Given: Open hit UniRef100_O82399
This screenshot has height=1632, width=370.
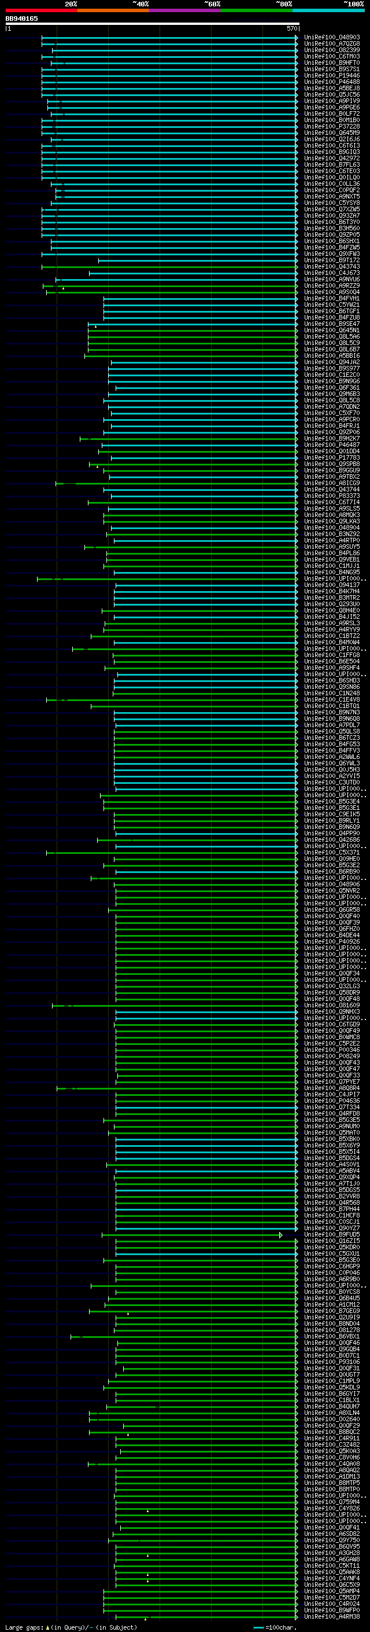Looking at the screenshot, I should (332, 50).
